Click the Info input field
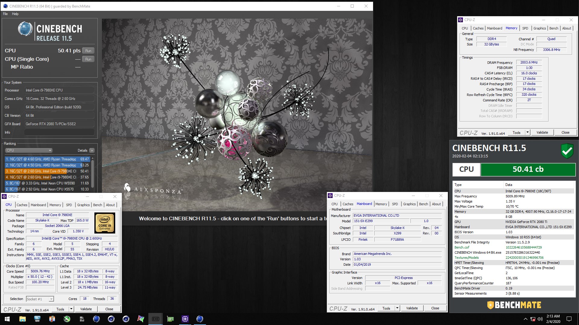 click(59, 132)
